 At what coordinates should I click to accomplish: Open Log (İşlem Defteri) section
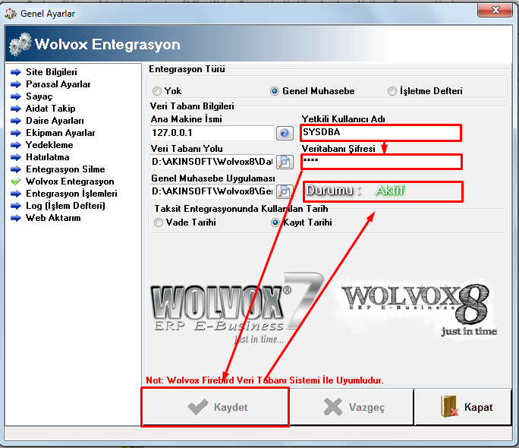(65, 206)
